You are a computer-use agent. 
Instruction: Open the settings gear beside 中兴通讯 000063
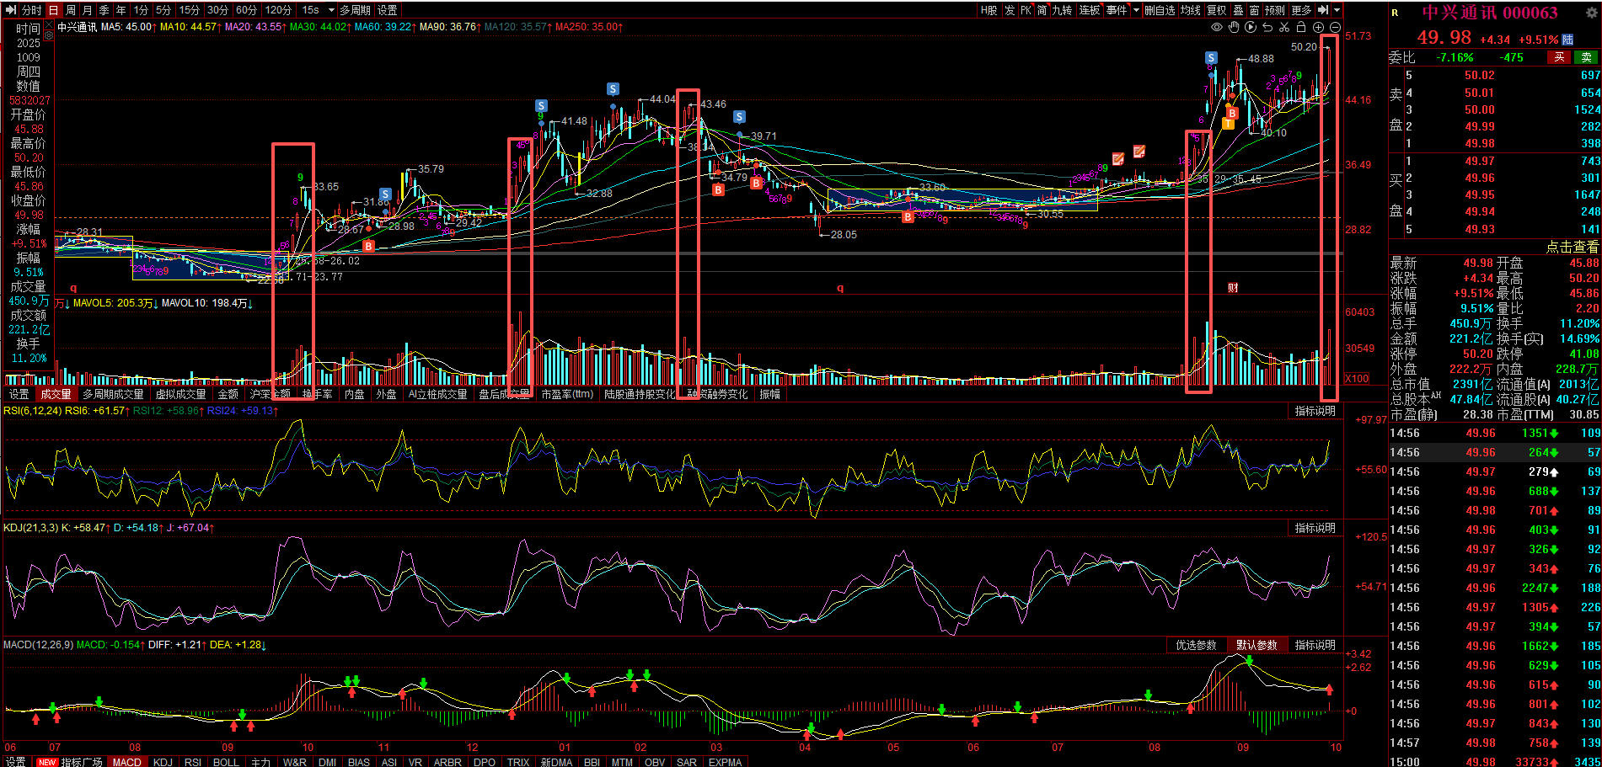[x=1592, y=13]
